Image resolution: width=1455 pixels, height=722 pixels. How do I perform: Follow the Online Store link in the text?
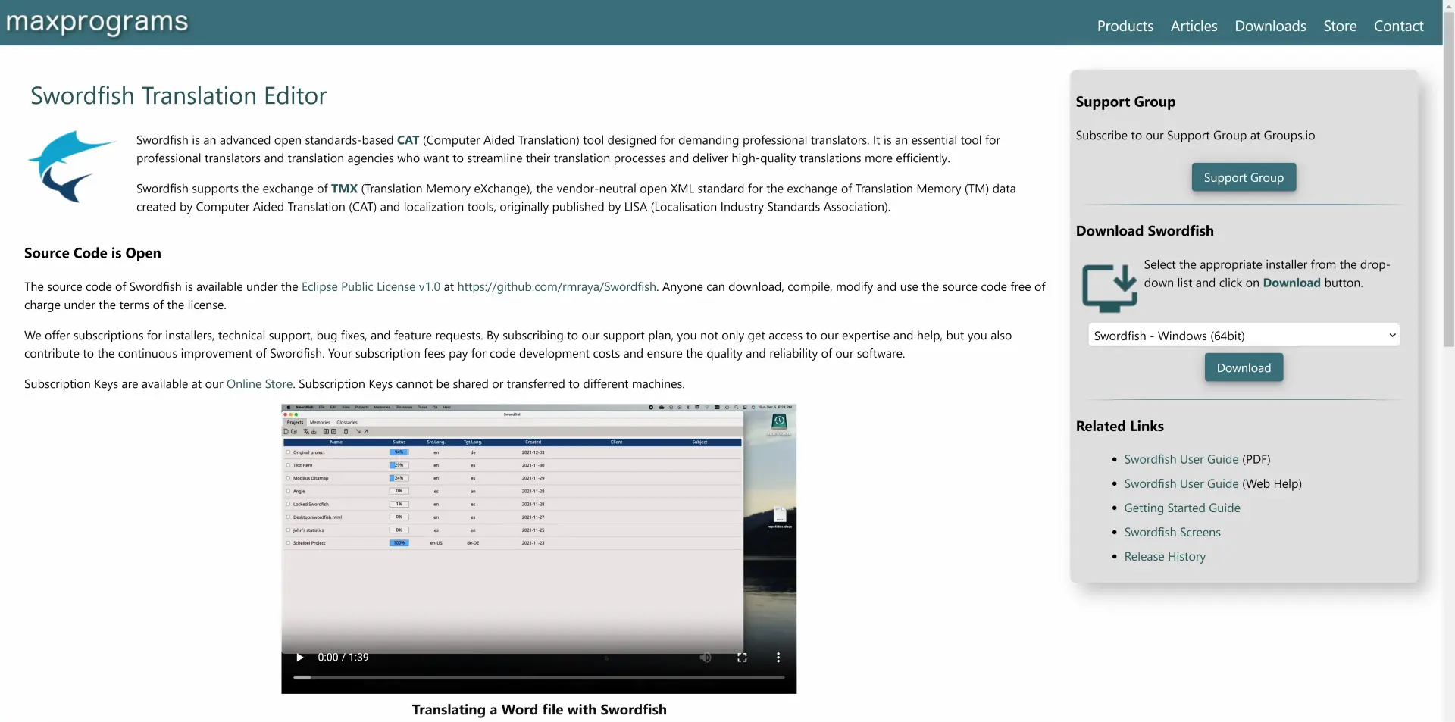pos(259,383)
